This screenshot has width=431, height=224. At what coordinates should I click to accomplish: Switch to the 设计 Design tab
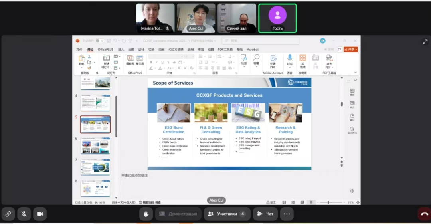point(141,50)
